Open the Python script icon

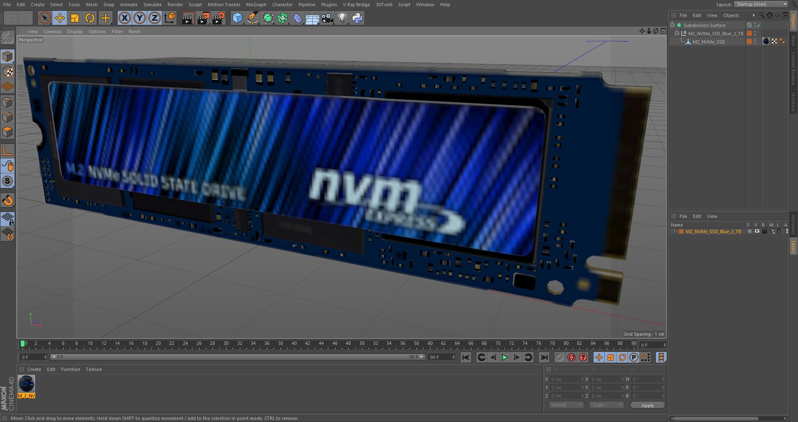point(357,18)
